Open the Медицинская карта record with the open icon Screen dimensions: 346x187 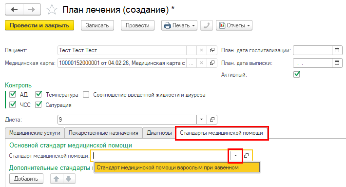212,63
